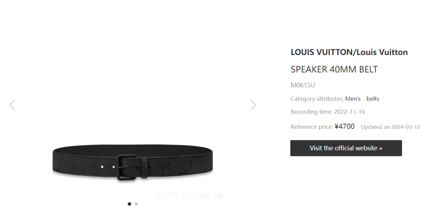429x220 pixels.
Task: Click the recording date 2022-11-16
Action: tap(350, 112)
